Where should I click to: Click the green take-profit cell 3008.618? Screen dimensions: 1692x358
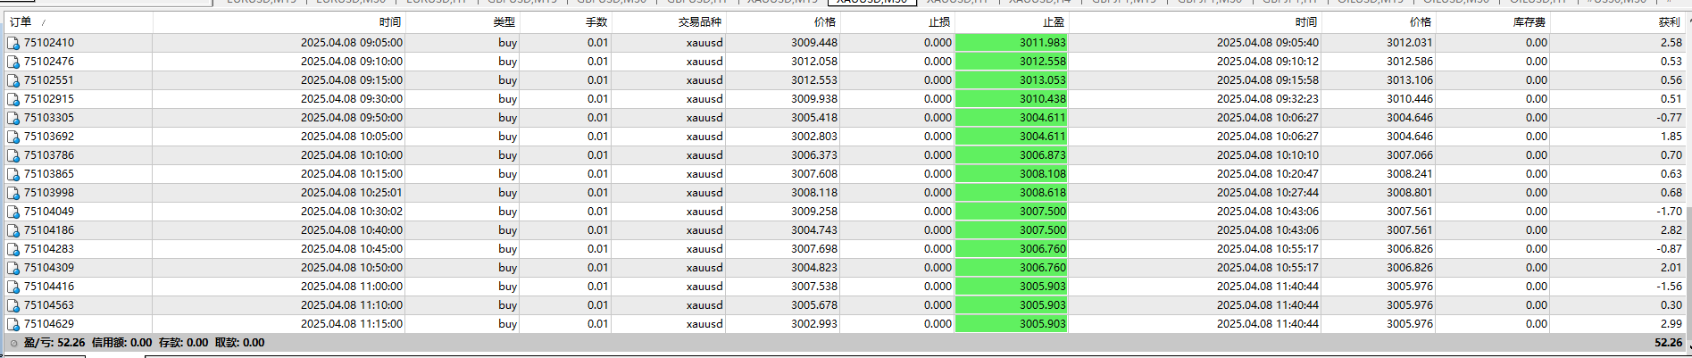point(1012,193)
